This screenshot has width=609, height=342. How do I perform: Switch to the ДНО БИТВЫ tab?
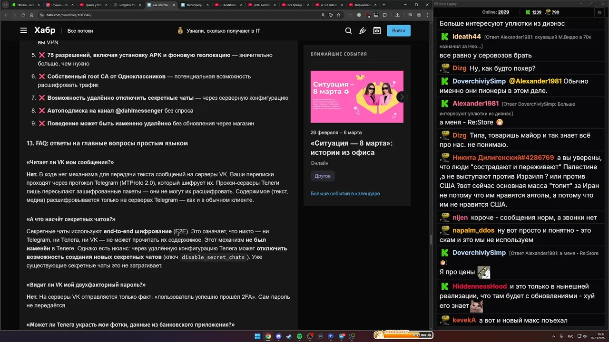[261, 5]
